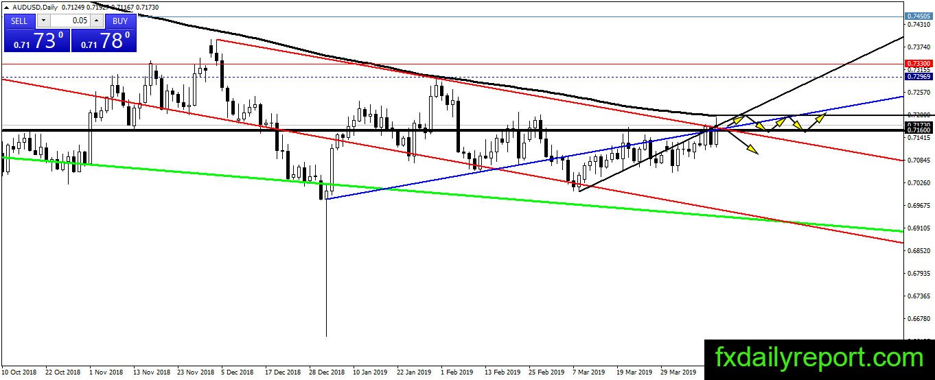Click the 29 Mar 2019 date label
This screenshot has height=380, width=935.
click(x=678, y=372)
